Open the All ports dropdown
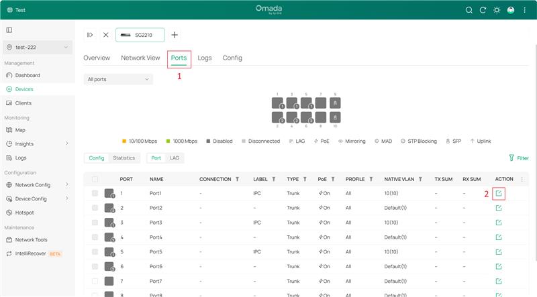Screen dimensions: 537x297 click(119, 79)
